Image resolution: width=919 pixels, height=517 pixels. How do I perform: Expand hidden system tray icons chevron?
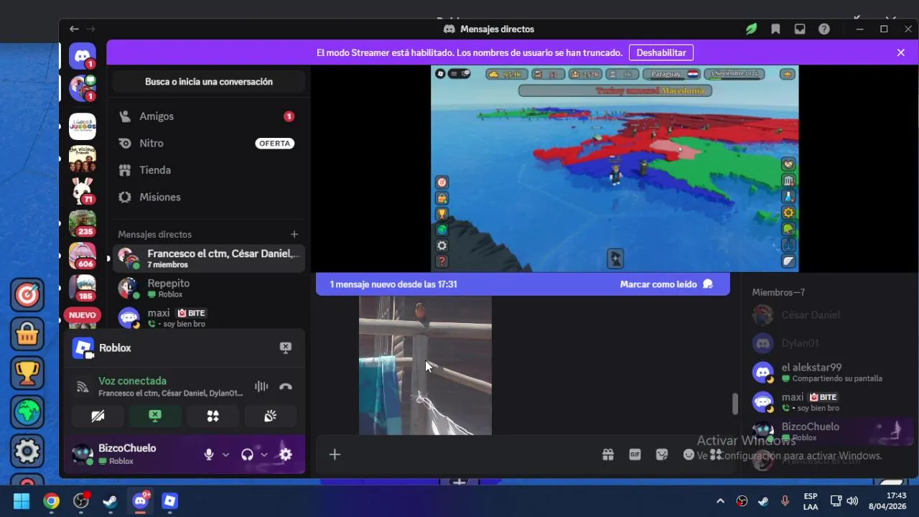(x=720, y=501)
